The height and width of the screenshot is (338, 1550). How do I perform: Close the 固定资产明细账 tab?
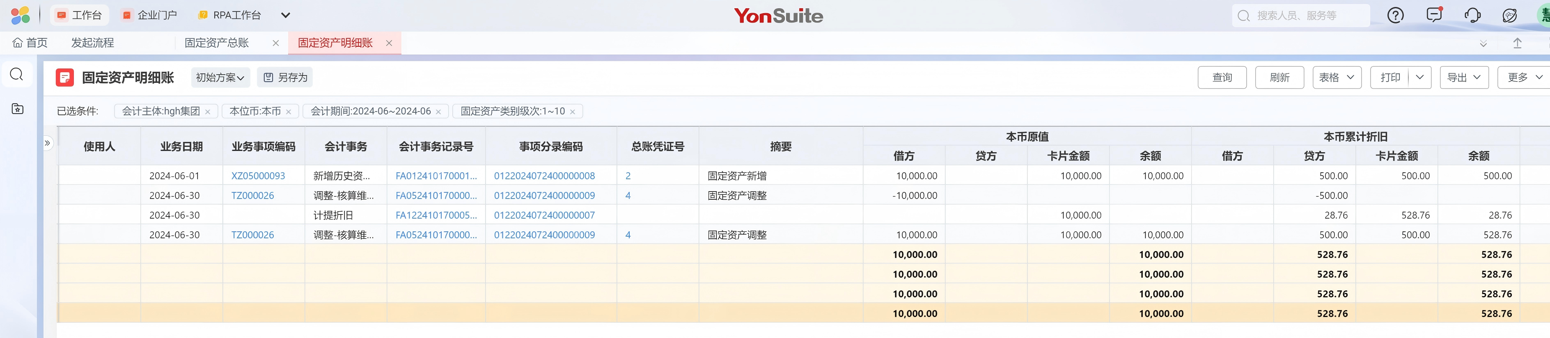[x=389, y=43]
